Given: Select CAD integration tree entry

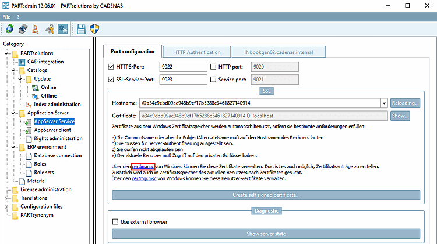Looking at the screenshot, I should 45,62.
